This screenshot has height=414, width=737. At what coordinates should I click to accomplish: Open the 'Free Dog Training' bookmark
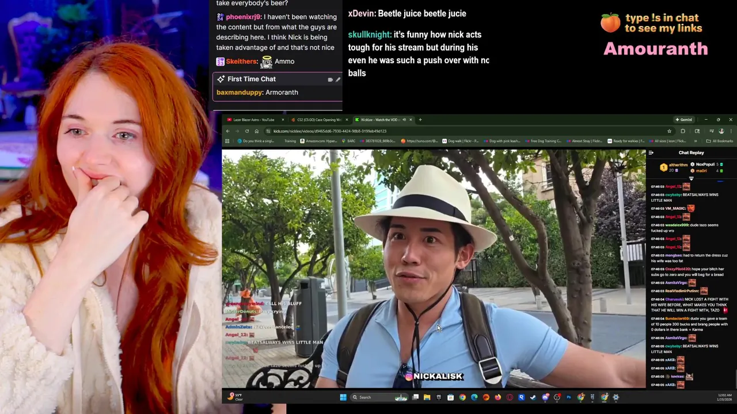click(x=542, y=141)
